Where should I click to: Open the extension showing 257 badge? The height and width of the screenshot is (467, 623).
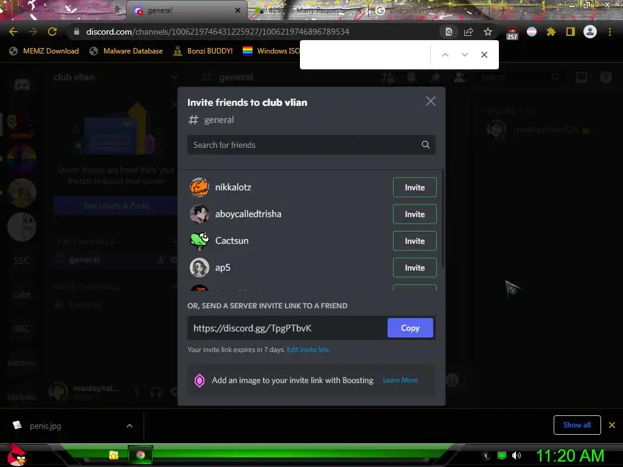pyautogui.click(x=512, y=33)
